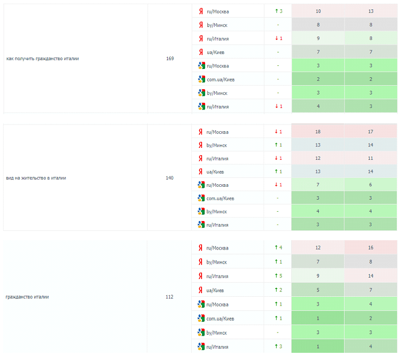Select the standalone keyword 'гражданство италии'
The height and width of the screenshot is (358, 401).
click(27, 297)
